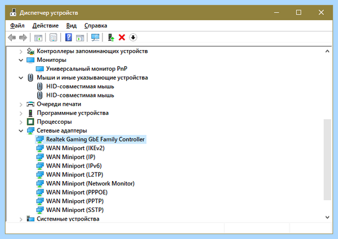Click the red X Uninstall device icon
The height and width of the screenshot is (239, 338).
click(122, 38)
